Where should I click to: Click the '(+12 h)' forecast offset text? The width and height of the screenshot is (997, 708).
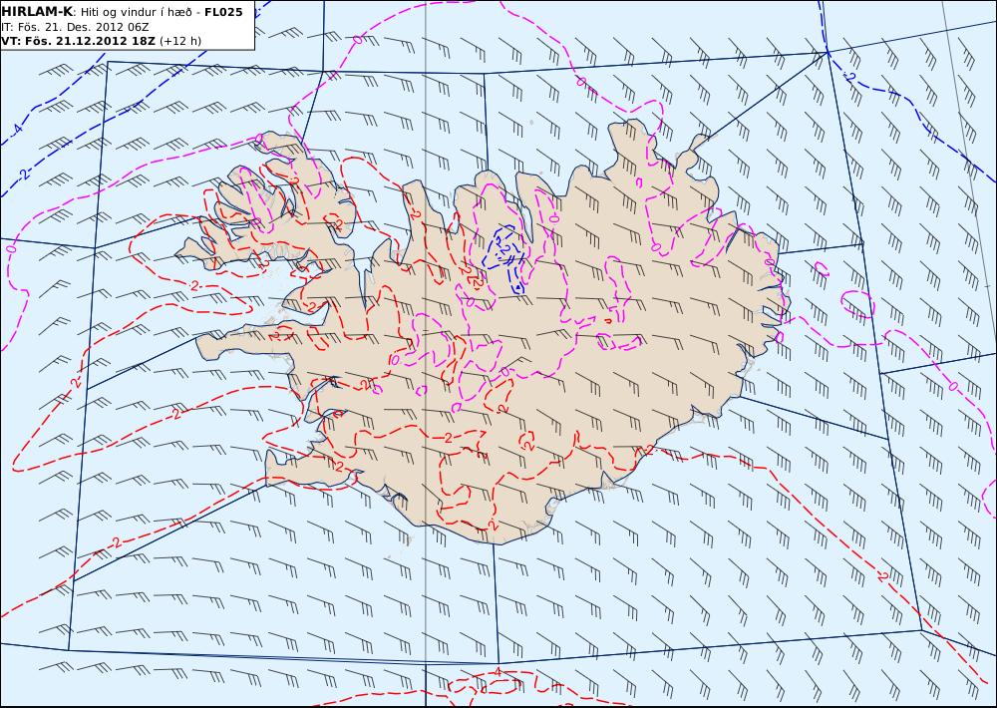click(x=180, y=41)
